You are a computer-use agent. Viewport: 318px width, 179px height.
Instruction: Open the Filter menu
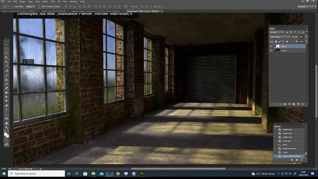(x=53, y=1)
